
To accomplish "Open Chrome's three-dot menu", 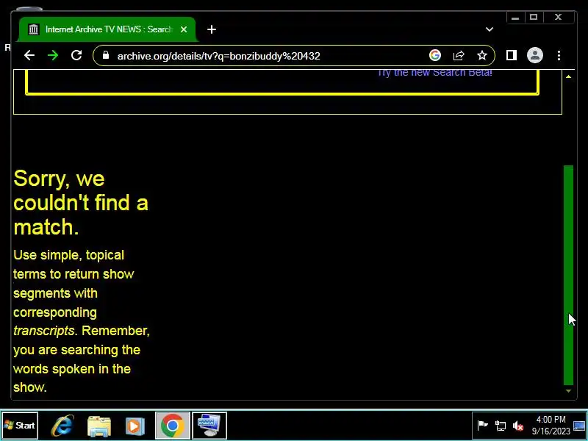I will [559, 56].
